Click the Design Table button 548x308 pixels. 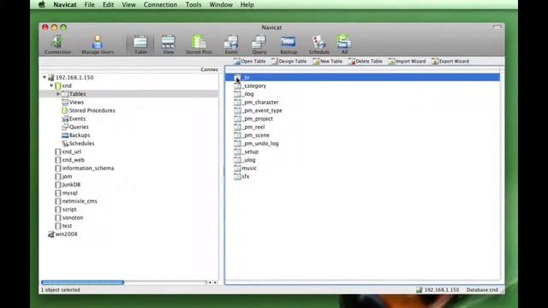pyautogui.click(x=289, y=62)
